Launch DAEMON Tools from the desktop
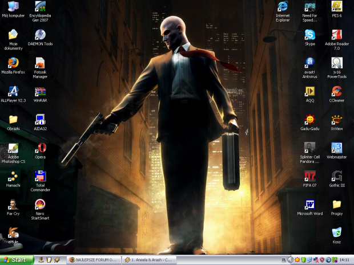The image size is (354, 265). (40, 34)
